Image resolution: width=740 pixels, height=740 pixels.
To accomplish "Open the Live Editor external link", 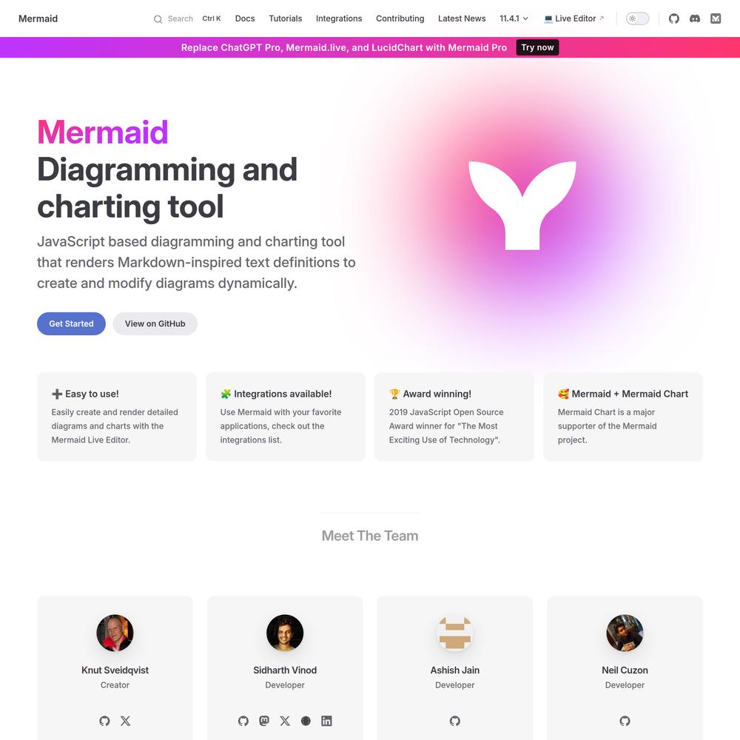I will [574, 18].
